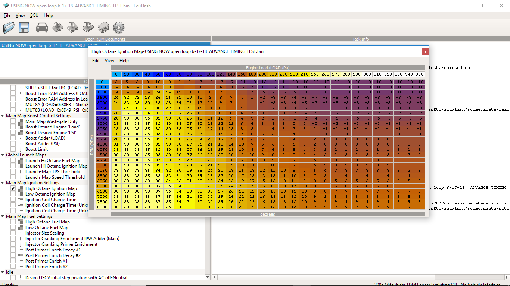Click the Open ROM folder icon
This screenshot has width=510, height=286.
click(9, 27)
